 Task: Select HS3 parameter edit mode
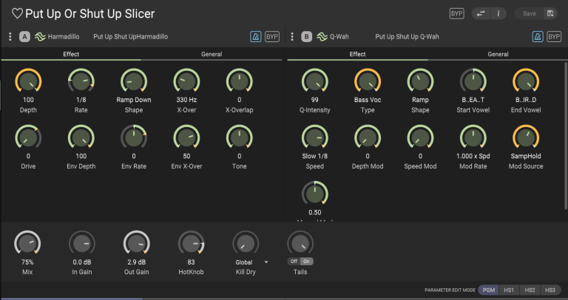[550, 290]
